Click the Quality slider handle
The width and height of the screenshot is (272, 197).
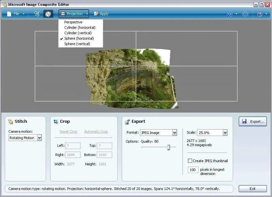tap(169, 147)
